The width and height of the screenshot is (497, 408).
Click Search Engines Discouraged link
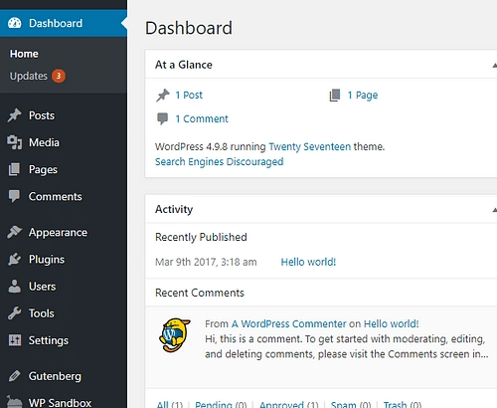220,162
